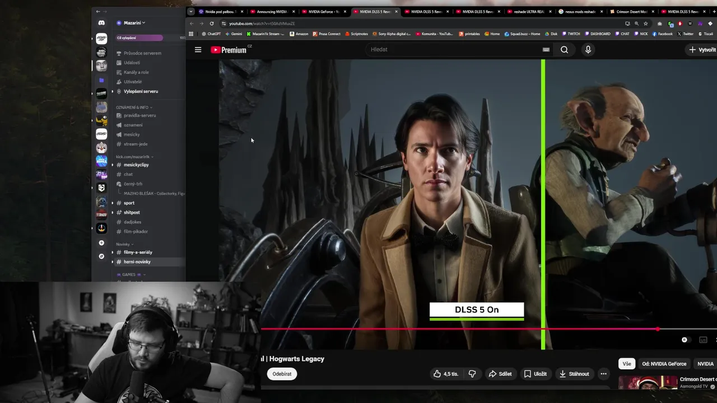Toggle subtitles in the video player

703,340
